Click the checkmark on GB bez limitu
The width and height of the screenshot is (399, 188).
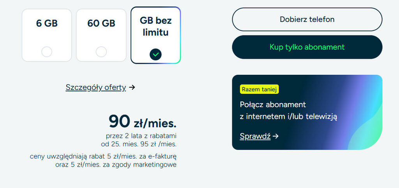[155, 54]
